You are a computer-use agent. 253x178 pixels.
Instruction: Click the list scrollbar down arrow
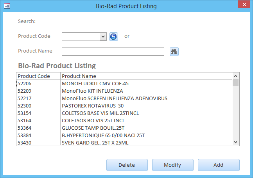coord(235,142)
